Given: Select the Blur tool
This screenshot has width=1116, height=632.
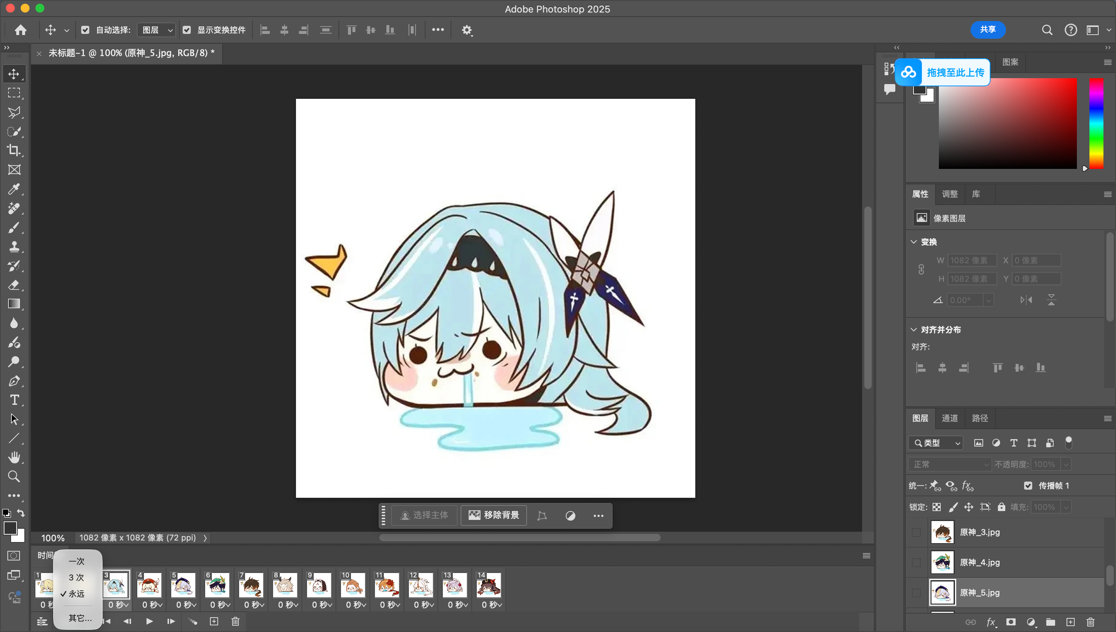Looking at the screenshot, I should (x=14, y=323).
